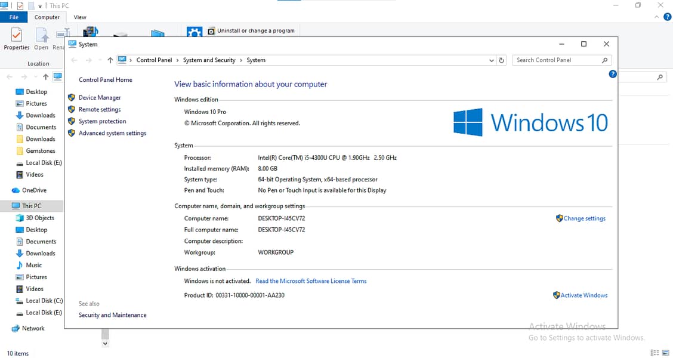The image size is (673, 358).
Task: Click the Activate Windows link in System window
Action: (x=584, y=295)
